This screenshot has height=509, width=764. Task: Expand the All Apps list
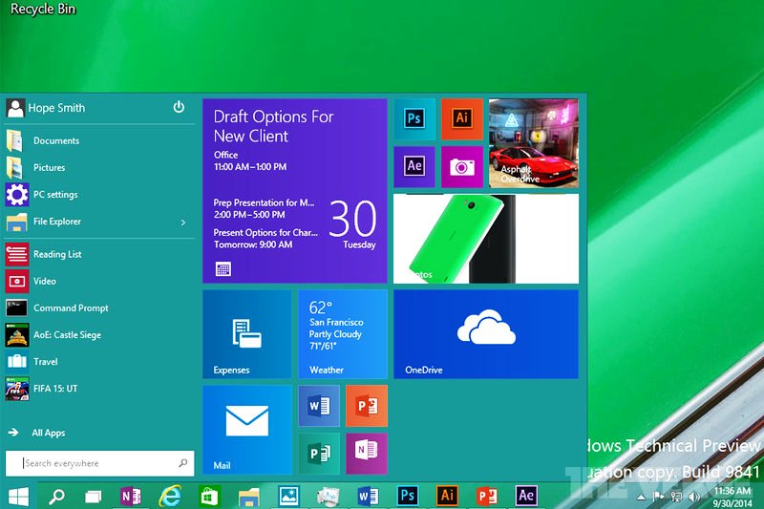[48, 433]
